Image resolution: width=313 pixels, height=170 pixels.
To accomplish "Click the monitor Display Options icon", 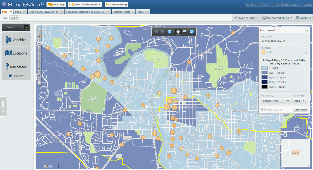I will [x=264, y=18].
